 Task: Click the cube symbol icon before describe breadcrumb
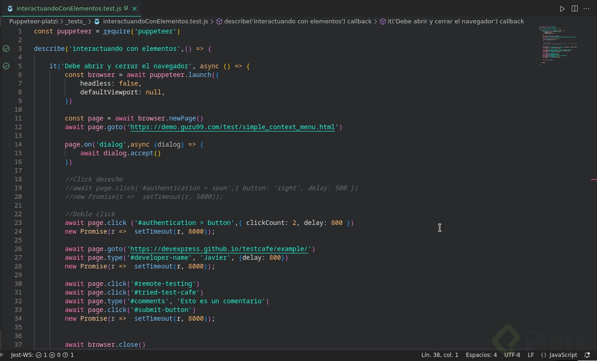tap(219, 22)
